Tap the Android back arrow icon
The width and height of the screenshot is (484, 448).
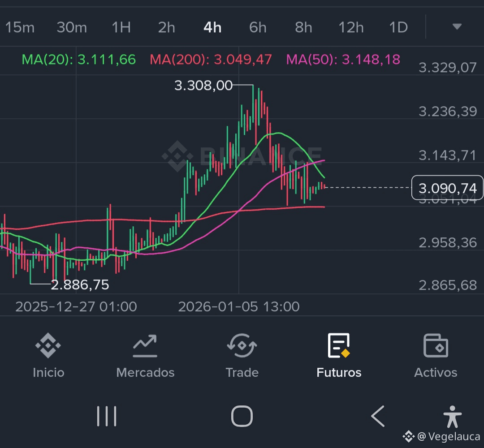pyautogui.click(x=378, y=416)
